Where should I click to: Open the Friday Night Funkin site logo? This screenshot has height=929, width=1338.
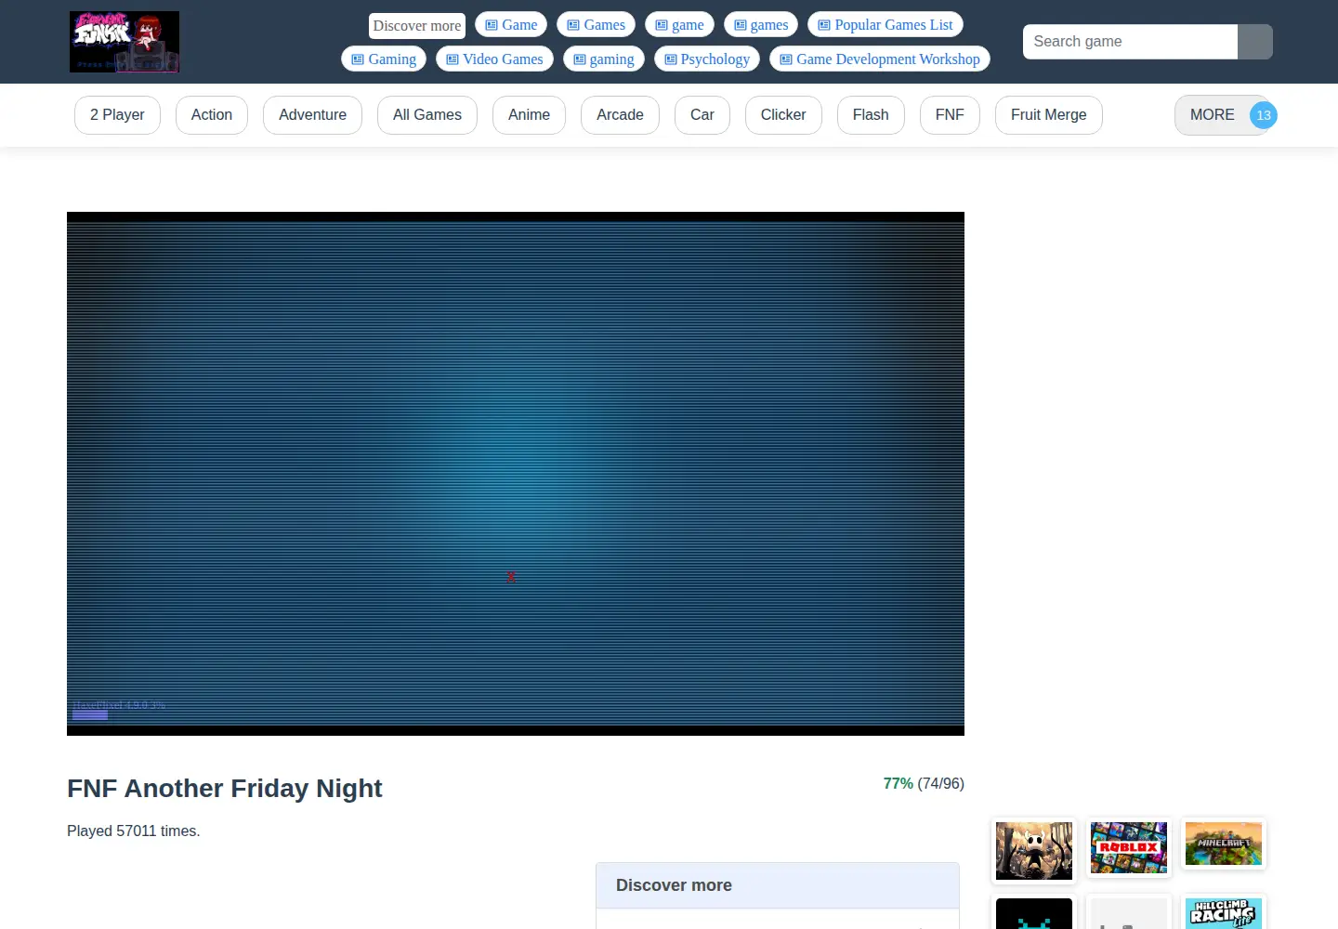125,42
